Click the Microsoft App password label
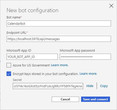 click(x=77, y=50)
